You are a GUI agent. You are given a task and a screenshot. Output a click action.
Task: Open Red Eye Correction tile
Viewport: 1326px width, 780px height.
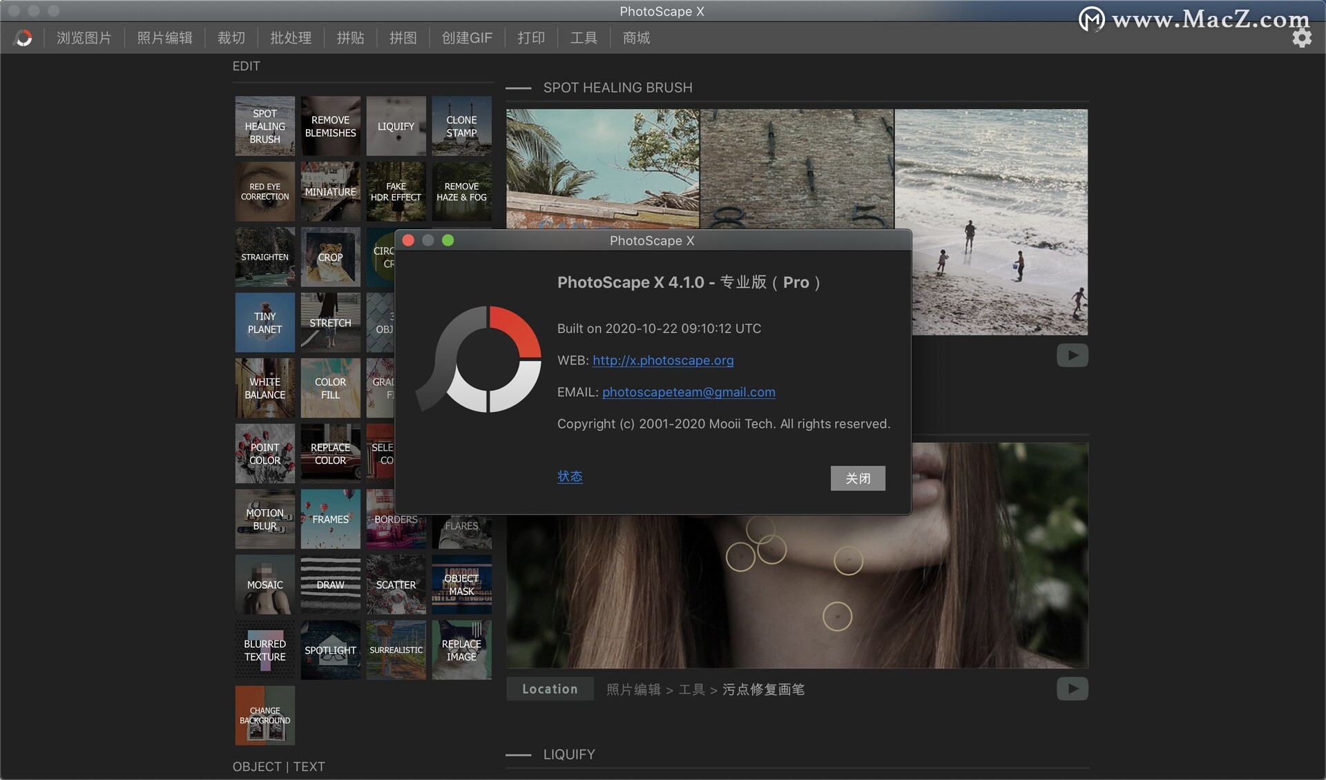click(265, 191)
